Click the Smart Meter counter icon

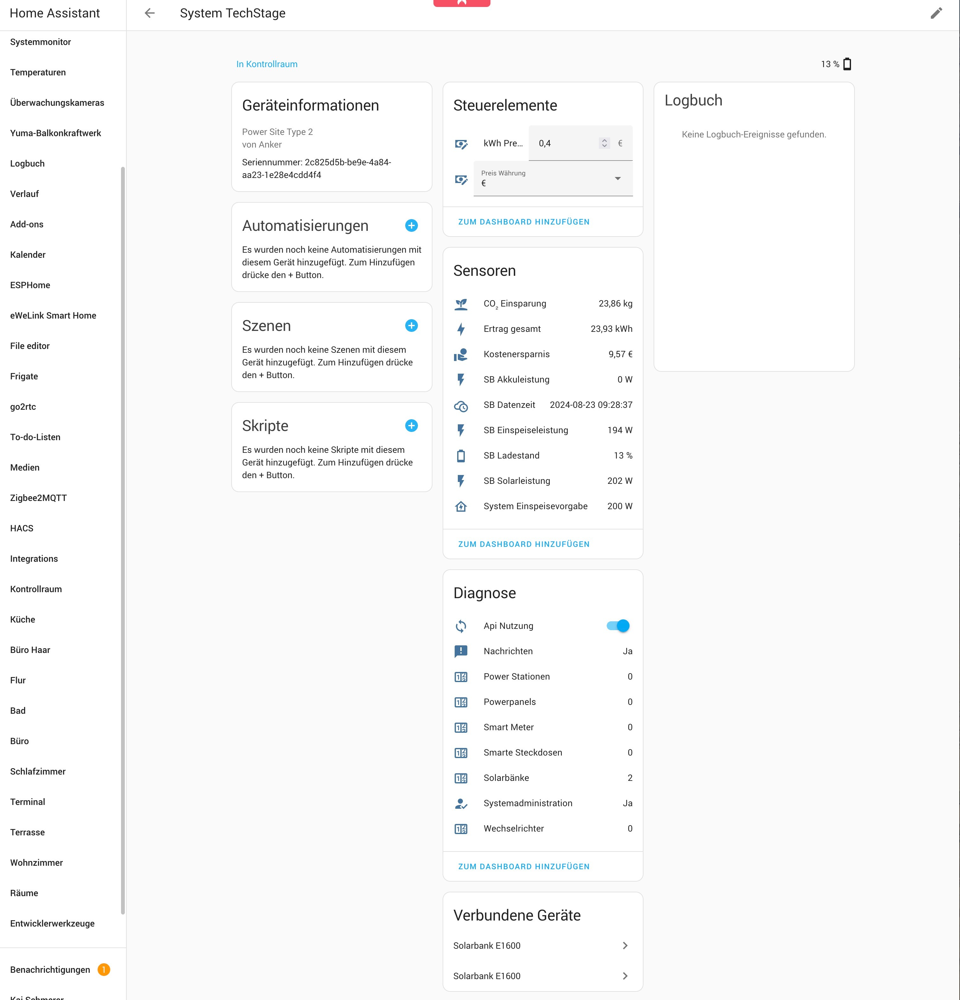coord(461,728)
